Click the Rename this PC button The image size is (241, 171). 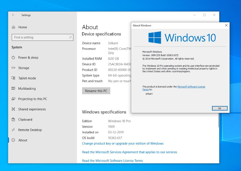tap(96, 91)
